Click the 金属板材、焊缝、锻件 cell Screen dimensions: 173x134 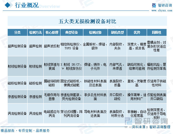(95, 46)
